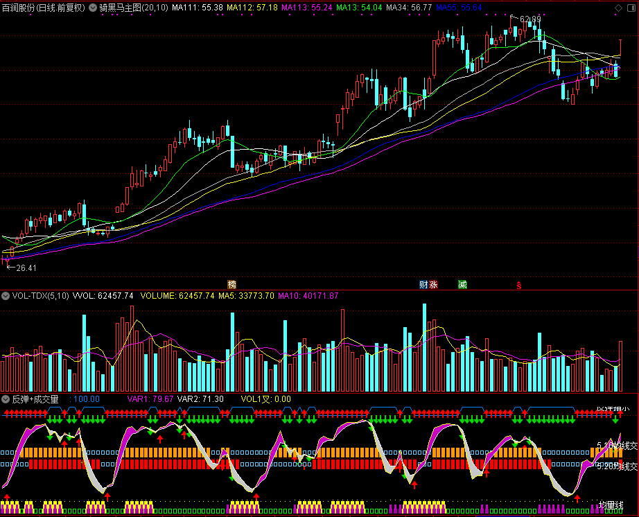This screenshot has width=639, height=517.
Task: Click the 涨 info marker
Action: tap(433, 284)
